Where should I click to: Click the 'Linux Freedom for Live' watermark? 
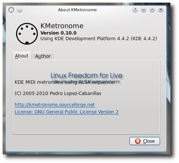[87, 75]
